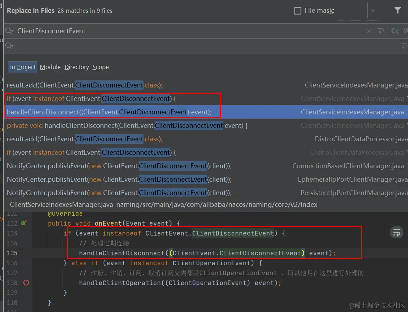Switch to the Scope tab

(100, 67)
